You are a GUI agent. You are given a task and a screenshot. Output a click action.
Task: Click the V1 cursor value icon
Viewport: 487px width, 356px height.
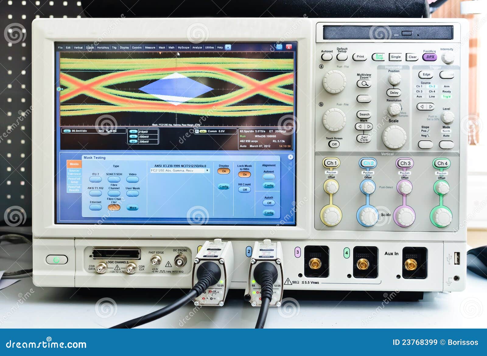(133, 132)
